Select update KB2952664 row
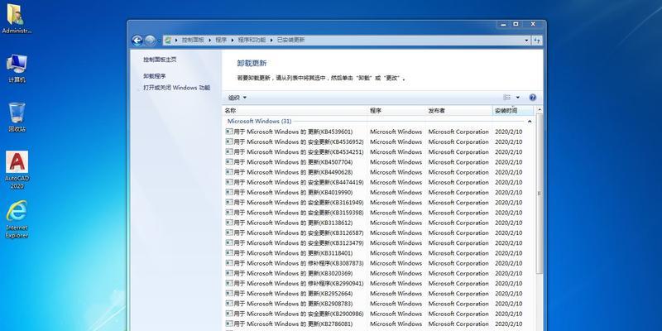This screenshot has width=662, height=331. point(375,294)
